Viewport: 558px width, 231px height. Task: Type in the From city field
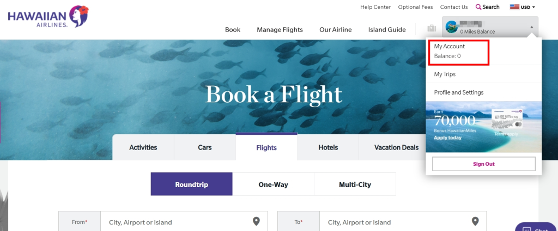point(174,222)
